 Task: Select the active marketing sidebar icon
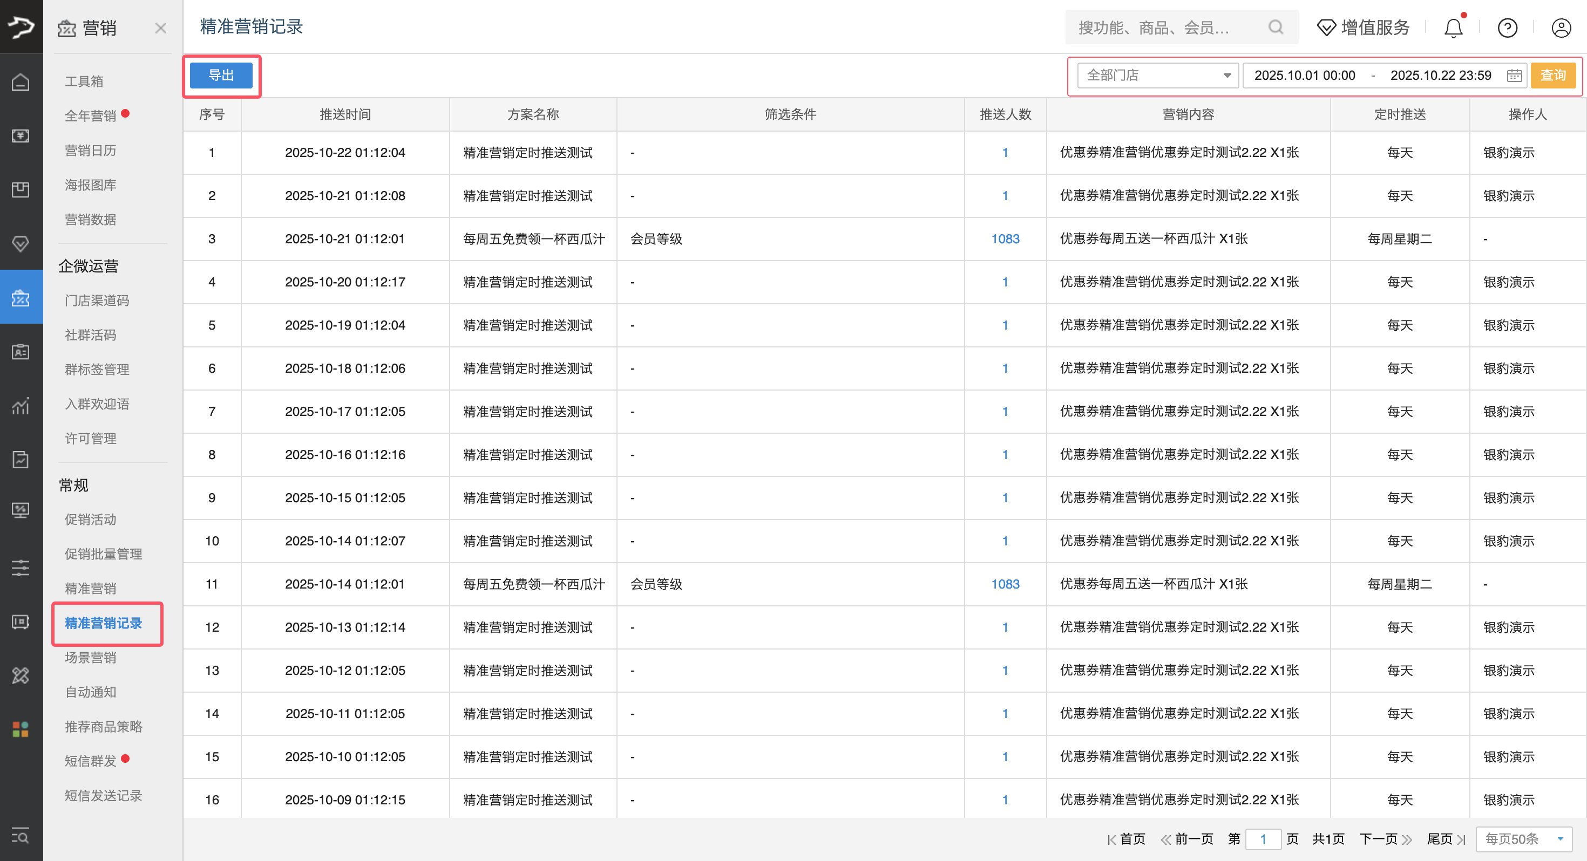click(x=21, y=298)
